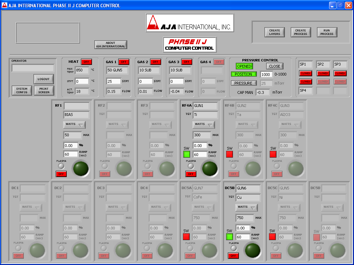Toggle the RF1 plasma OFF button
This screenshot has height=265, width=354.
61,174
